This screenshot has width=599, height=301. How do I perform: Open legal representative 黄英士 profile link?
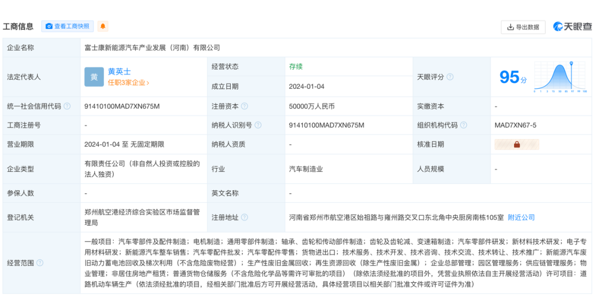119,72
